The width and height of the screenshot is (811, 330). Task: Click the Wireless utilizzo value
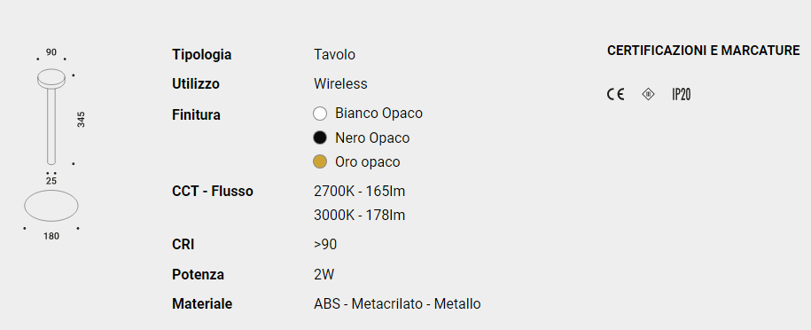(340, 84)
